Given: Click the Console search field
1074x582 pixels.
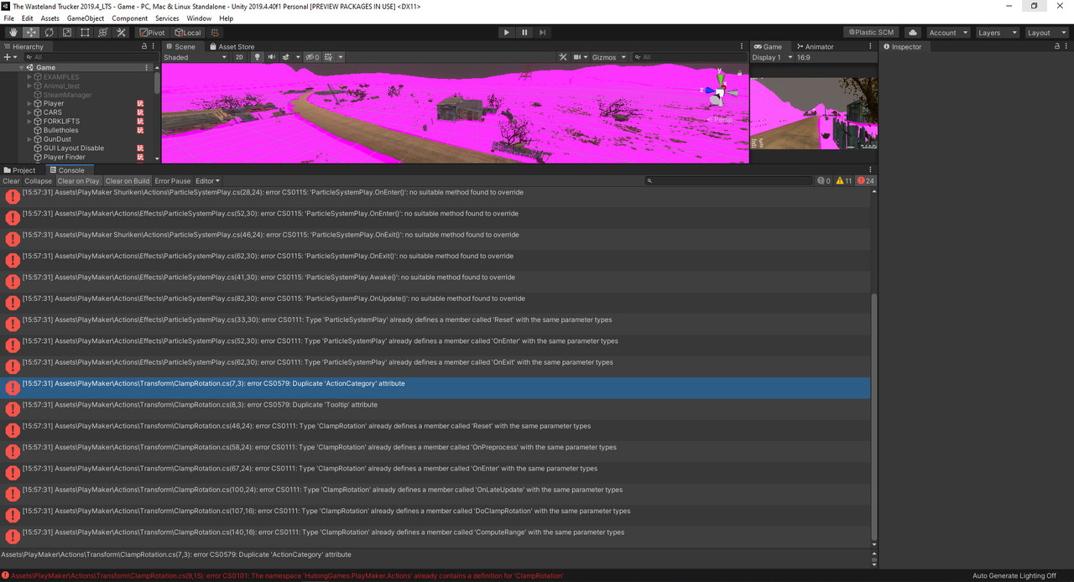Looking at the screenshot, I should tap(728, 181).
